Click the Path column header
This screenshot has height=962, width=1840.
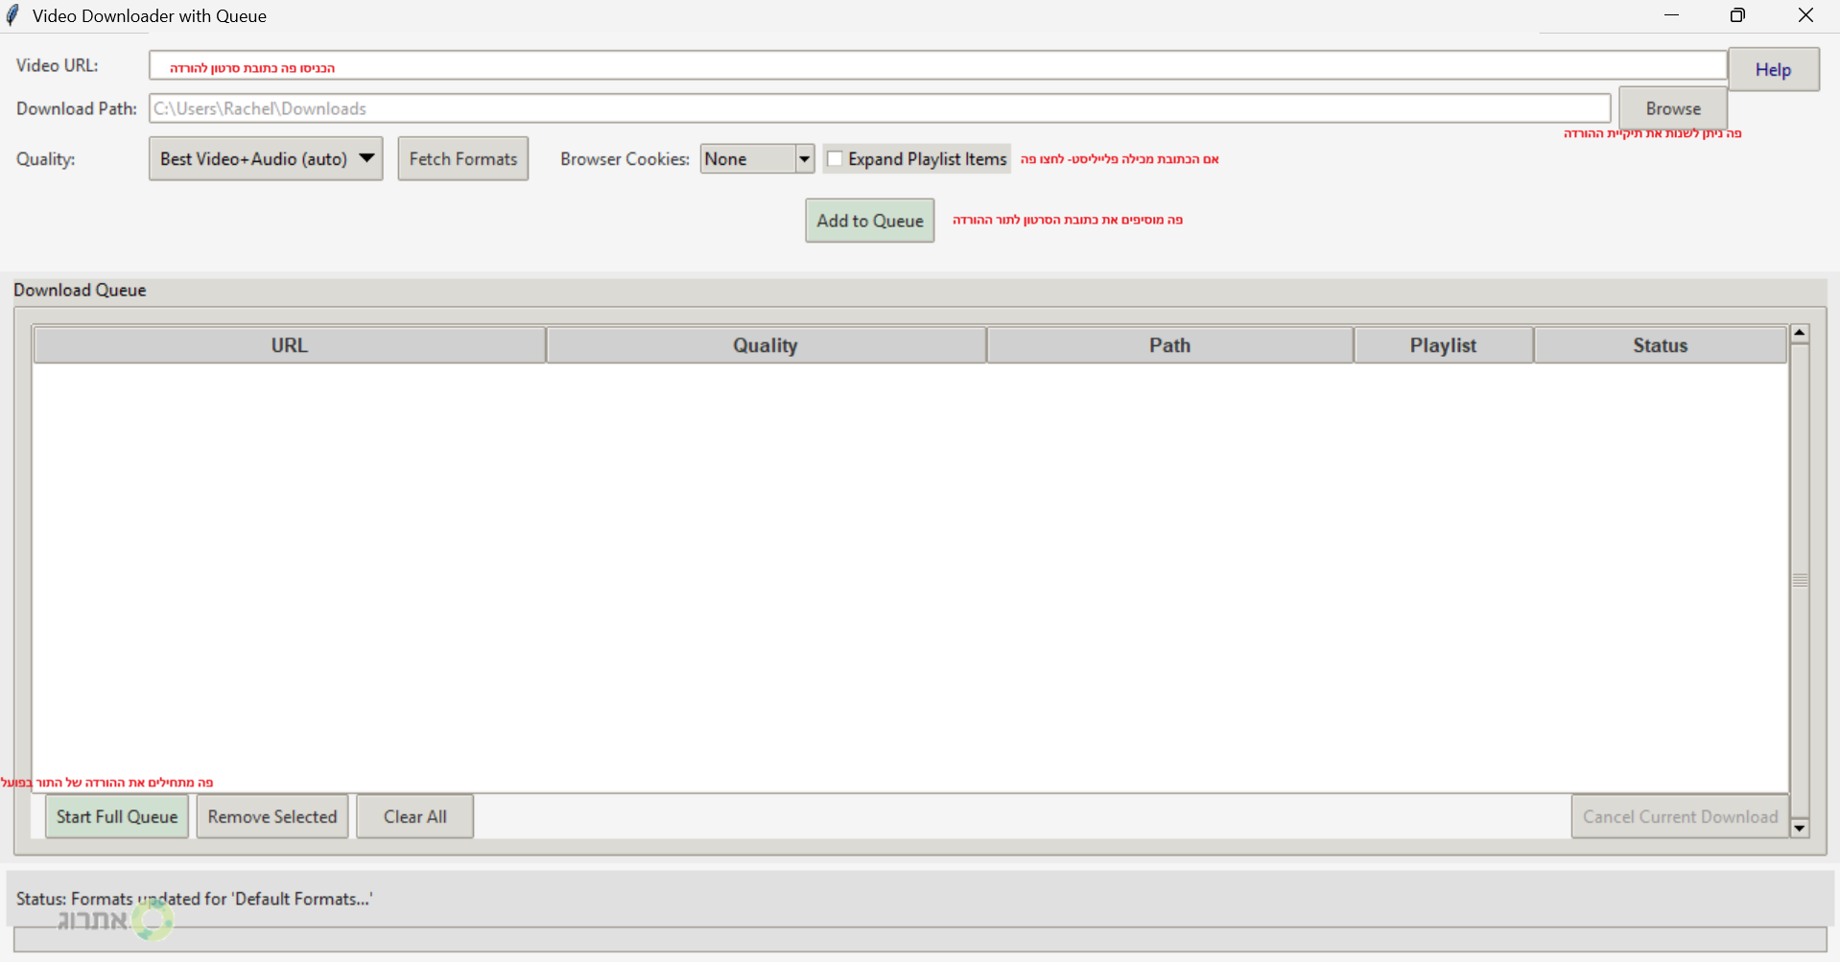[x=1170, y=345]
